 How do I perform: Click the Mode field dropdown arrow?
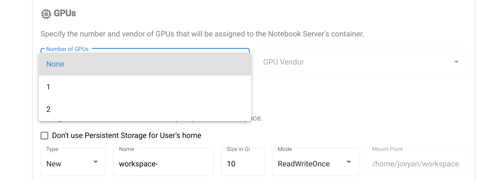[349, 162]
